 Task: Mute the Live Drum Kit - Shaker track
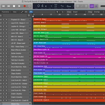click(x=1, y=83)
